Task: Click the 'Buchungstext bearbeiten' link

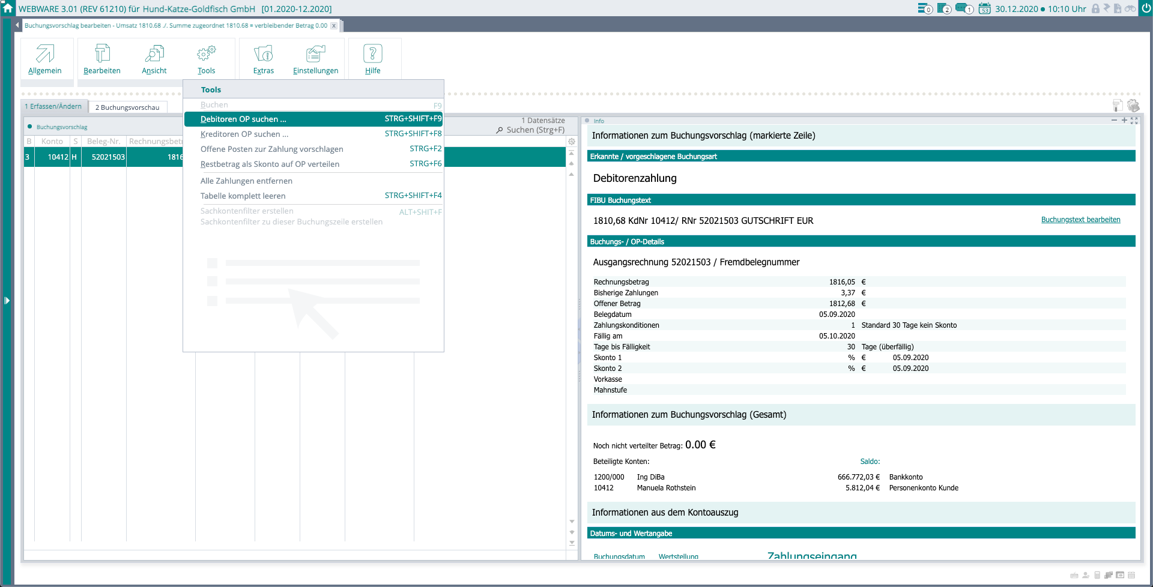Action: 1080,220
